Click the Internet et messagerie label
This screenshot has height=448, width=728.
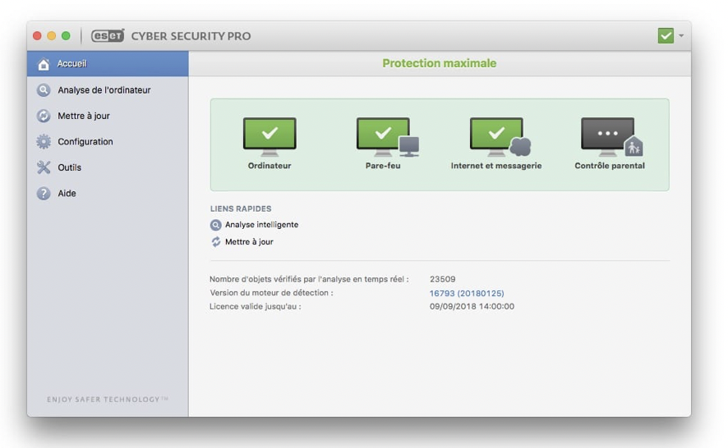coord(496,166)
